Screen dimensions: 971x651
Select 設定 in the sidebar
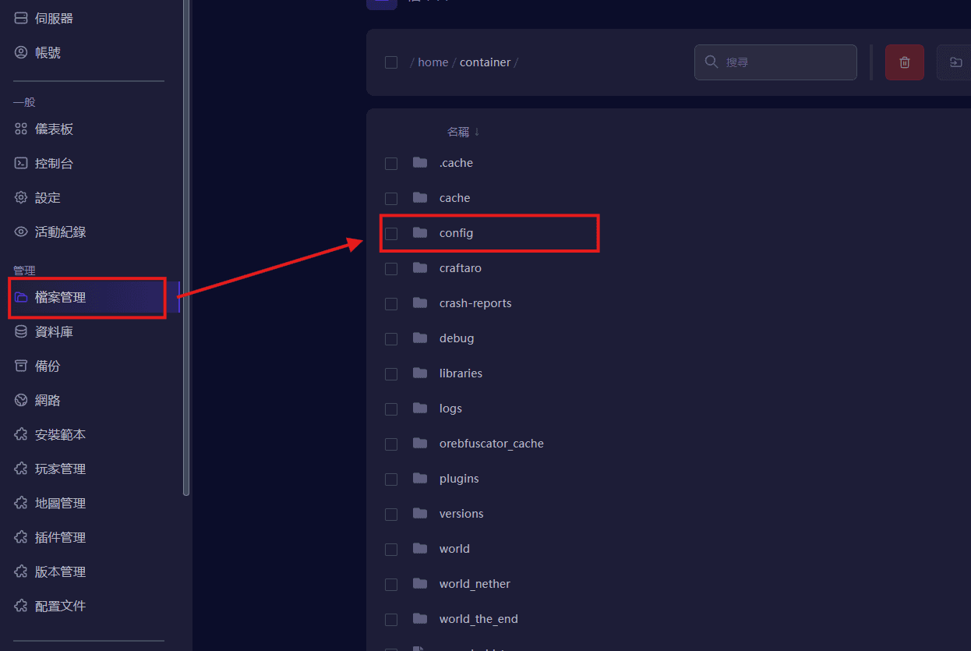click(48, 198)
